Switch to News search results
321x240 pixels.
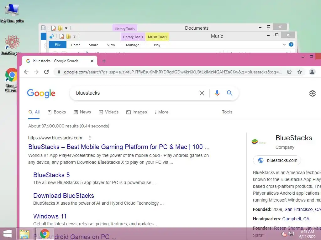pos(82,112)
